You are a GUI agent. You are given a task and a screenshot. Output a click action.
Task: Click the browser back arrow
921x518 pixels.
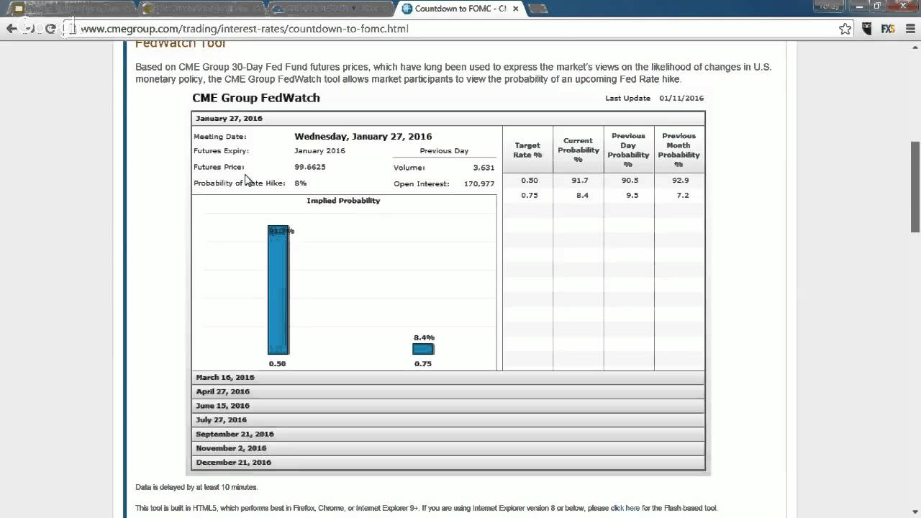12,29
